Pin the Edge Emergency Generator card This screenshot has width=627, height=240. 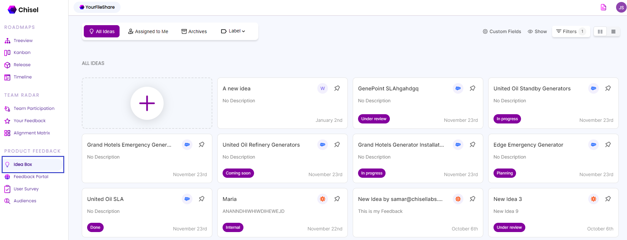click(608, 145)
